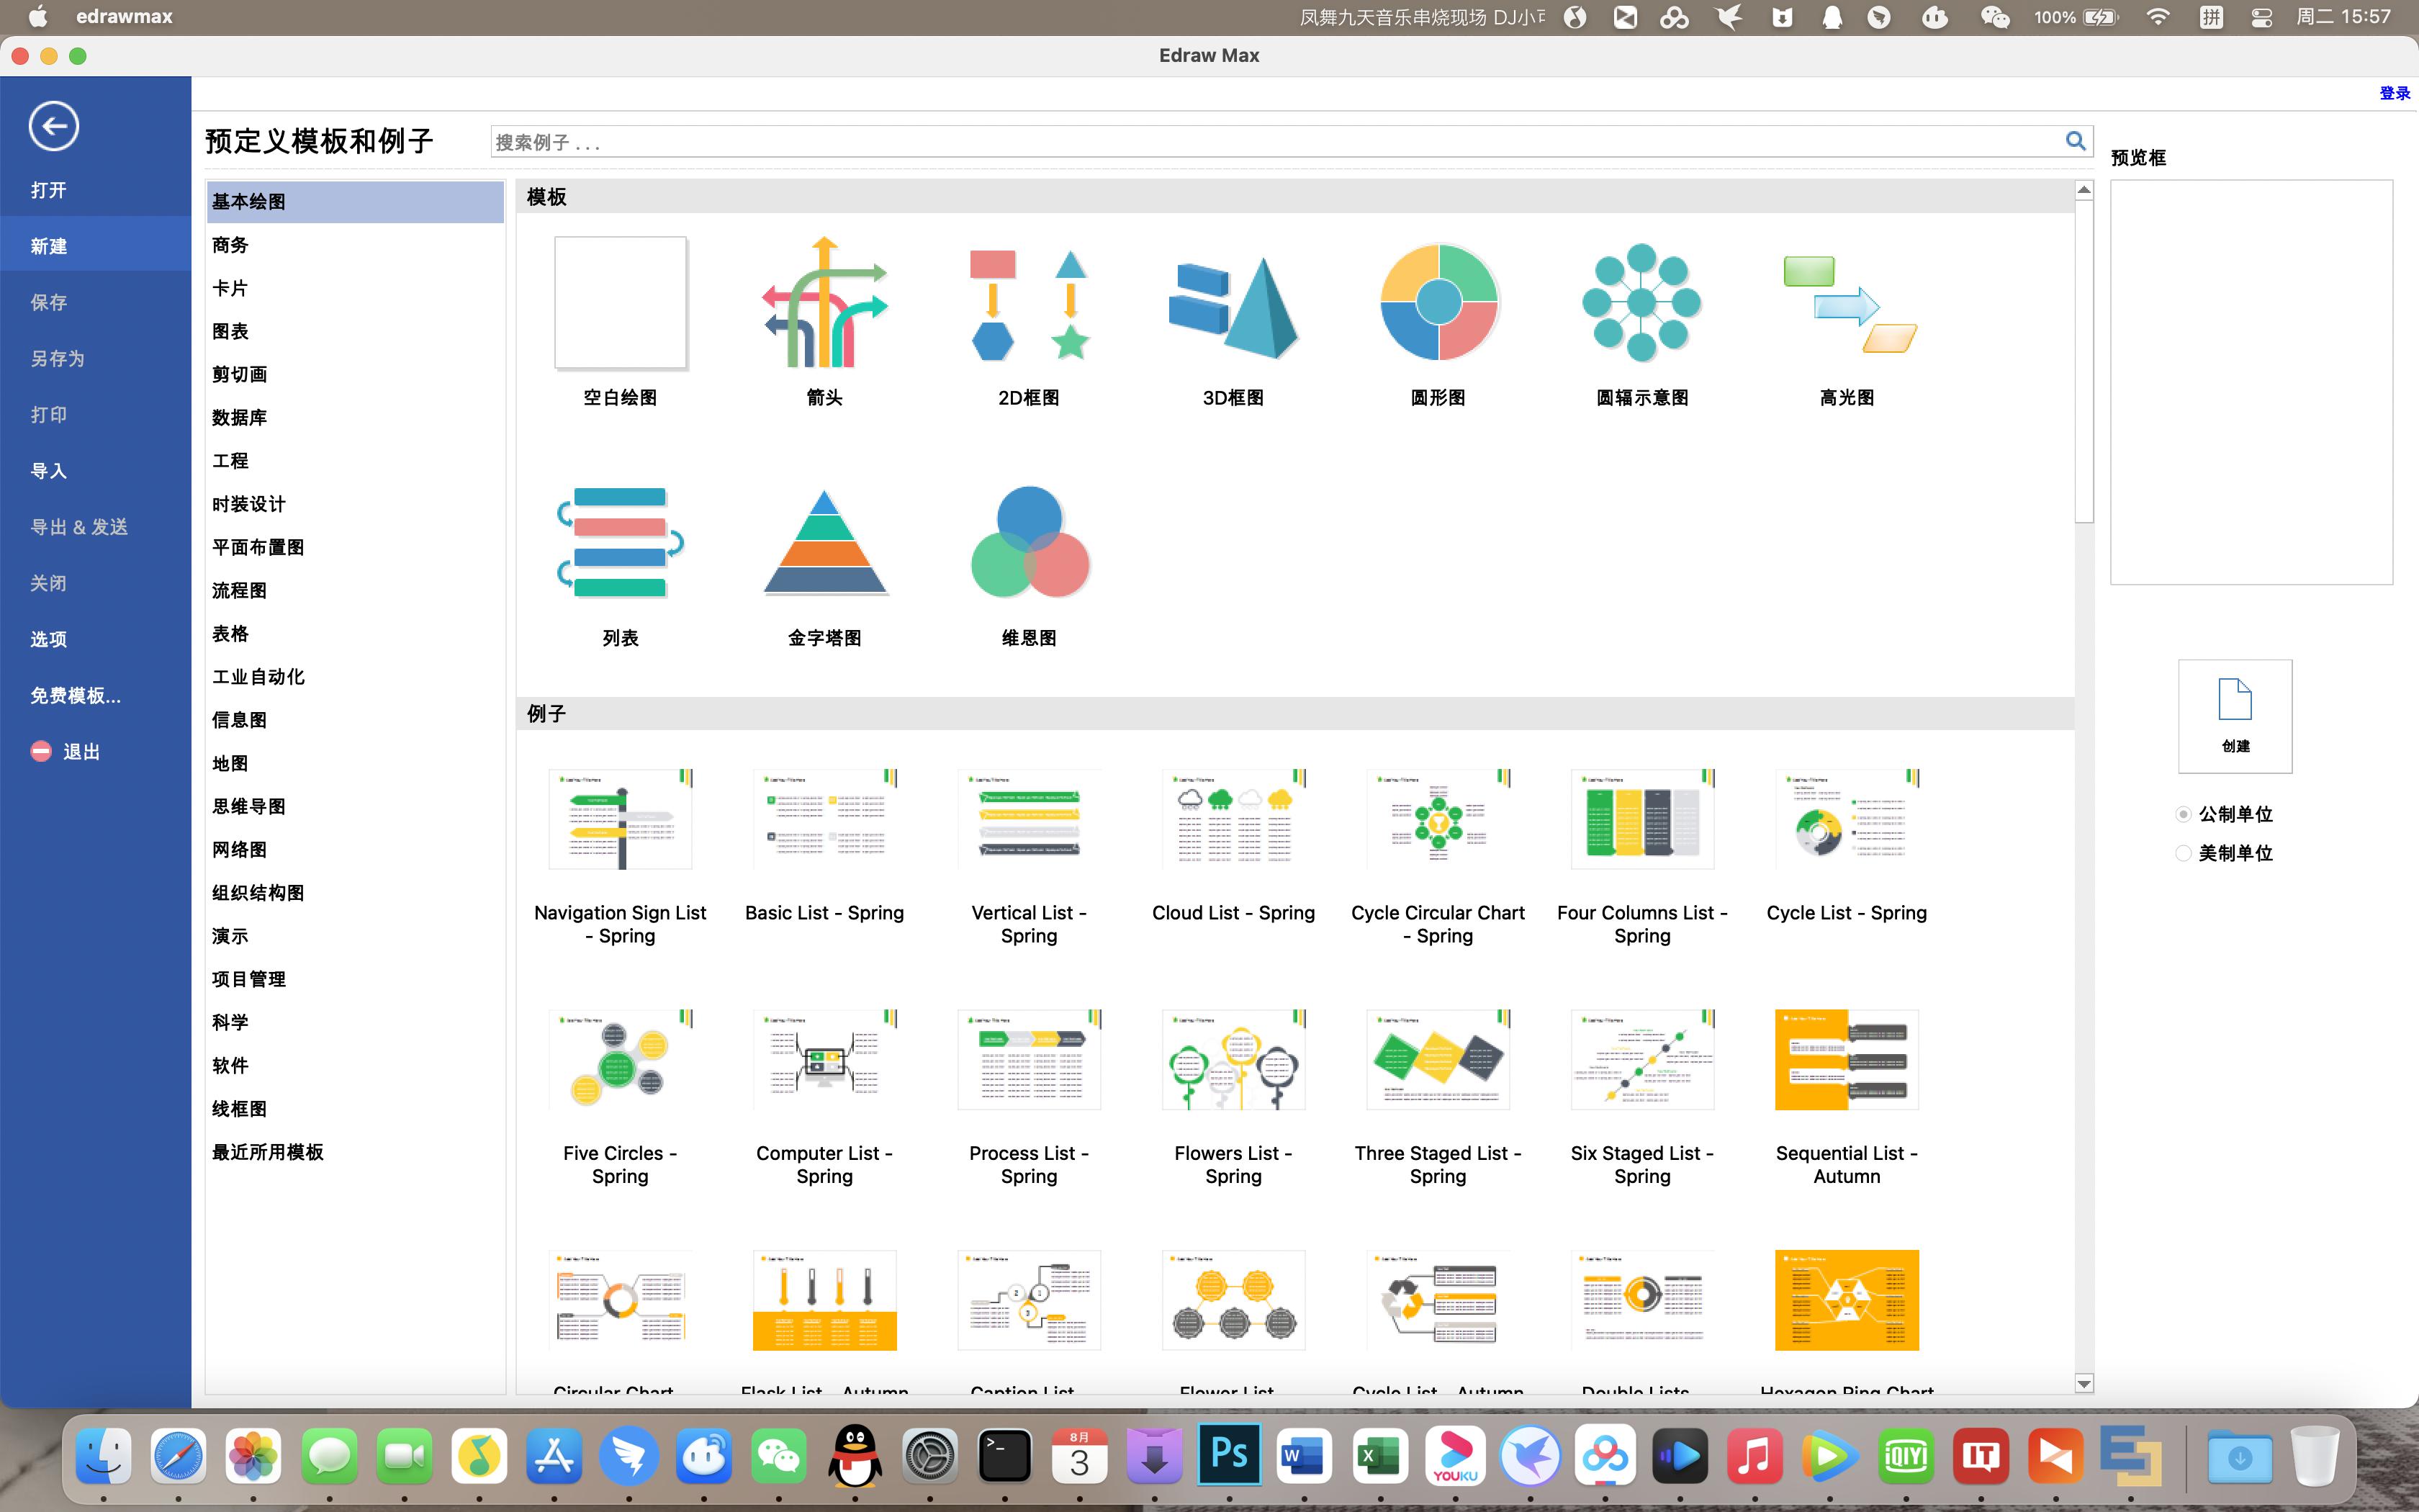Switch to the 思维导图 mind map category
Image resolution: width=2419 pixels, height=1512 pixels.
[249, 806]
